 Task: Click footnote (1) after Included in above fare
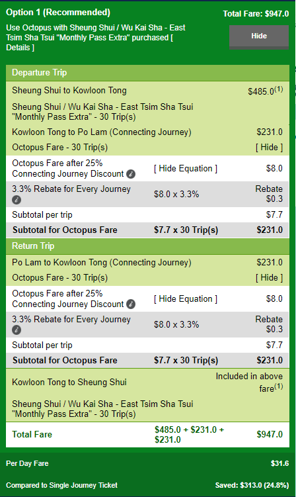click(279, 386)
